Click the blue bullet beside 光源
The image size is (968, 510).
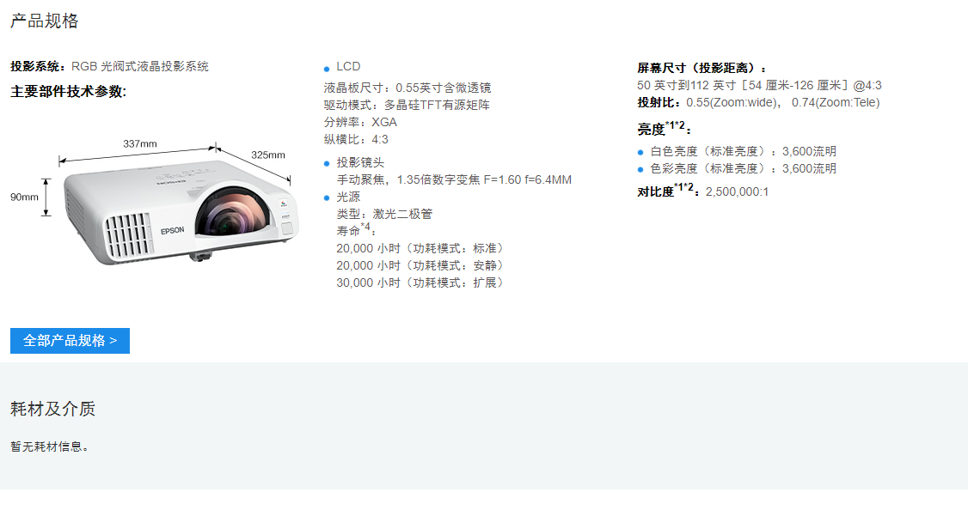tap(327, 198)
